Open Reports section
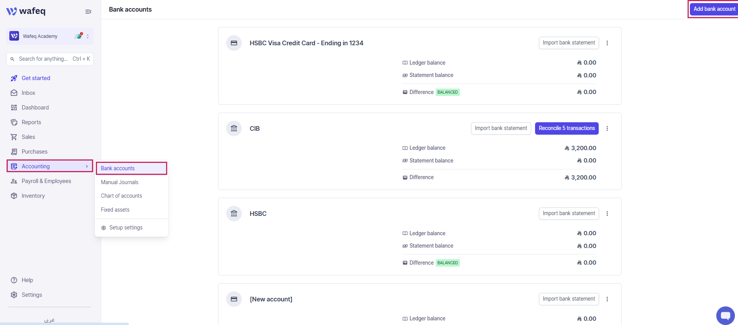Viewport: 738px width, 325px height. point(31,122)
